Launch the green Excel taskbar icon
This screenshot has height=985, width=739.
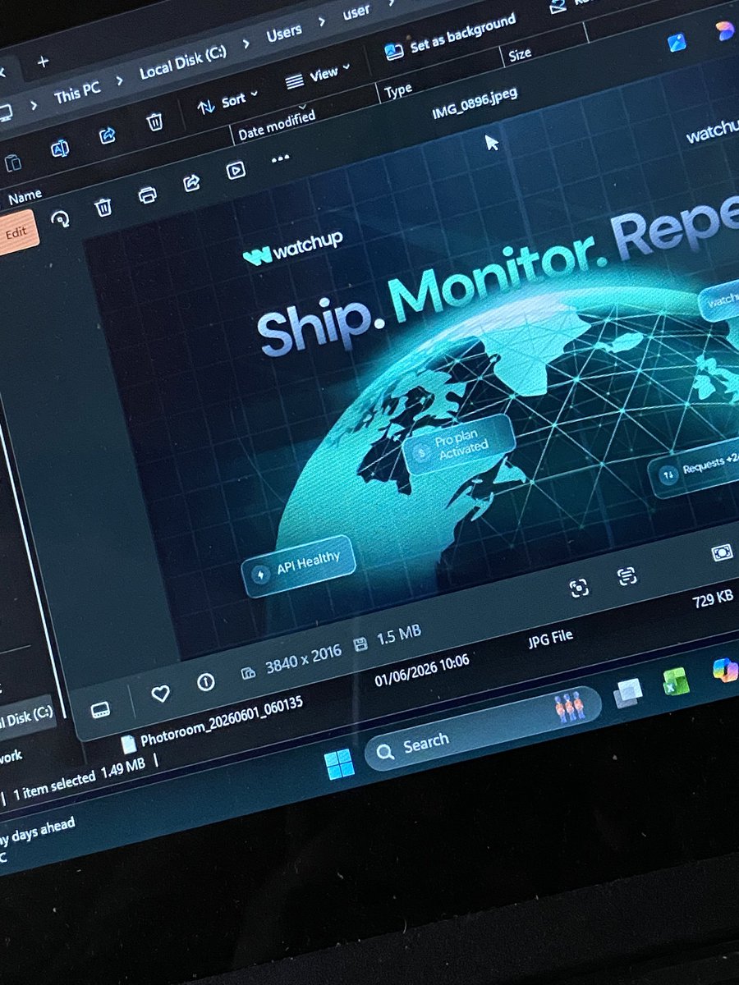click(677, 681)
